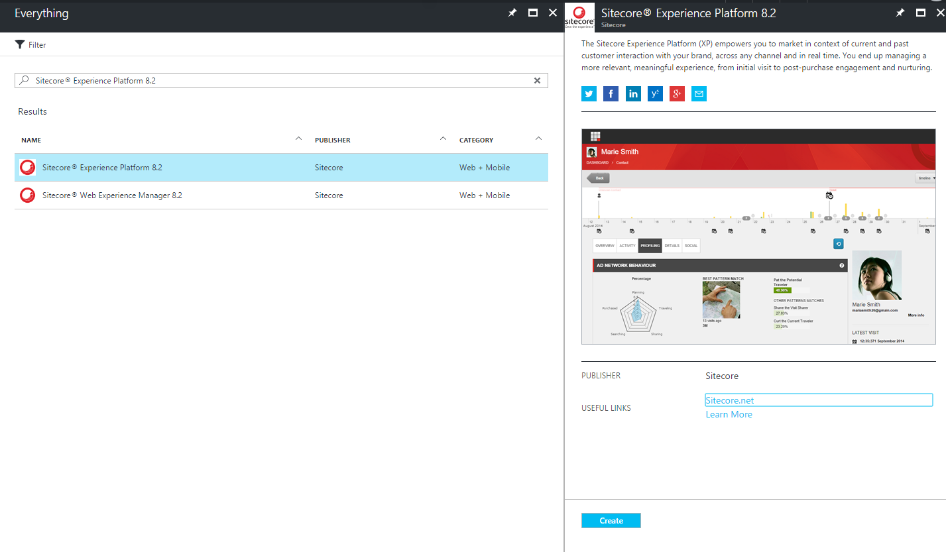The width and height of the screenshot is (946, 552).
Task: Click Sitecore publisher in Web Experience Manager row
Action: (329, 195)
